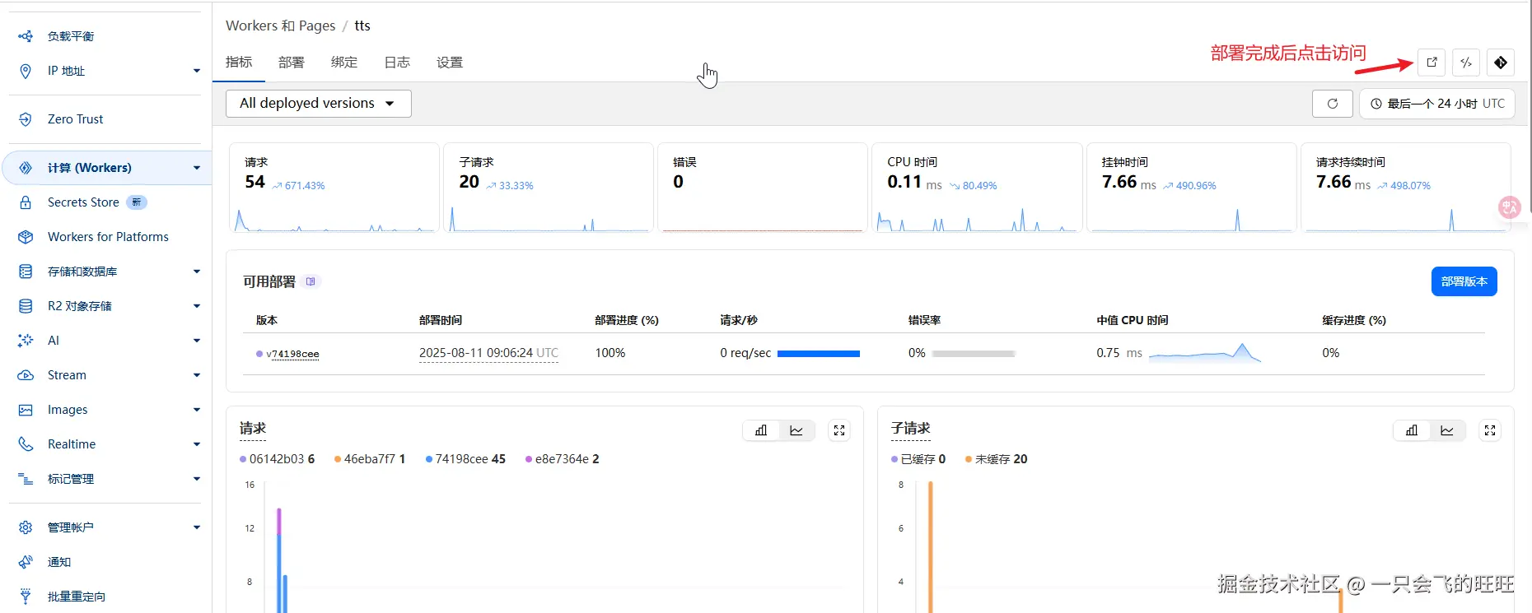
Task: Click the 请求 54 metric card
Action: (334, 188)
